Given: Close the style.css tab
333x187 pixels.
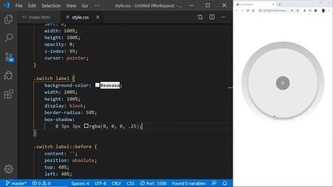Looking at the screenshot, I should [x=98, y=17].
